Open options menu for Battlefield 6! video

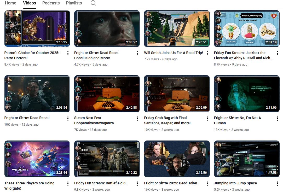pyautogui.click(x=138, y=184)
